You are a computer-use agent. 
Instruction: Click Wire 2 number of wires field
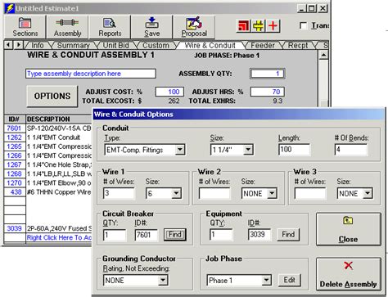[x=214, y=193]
